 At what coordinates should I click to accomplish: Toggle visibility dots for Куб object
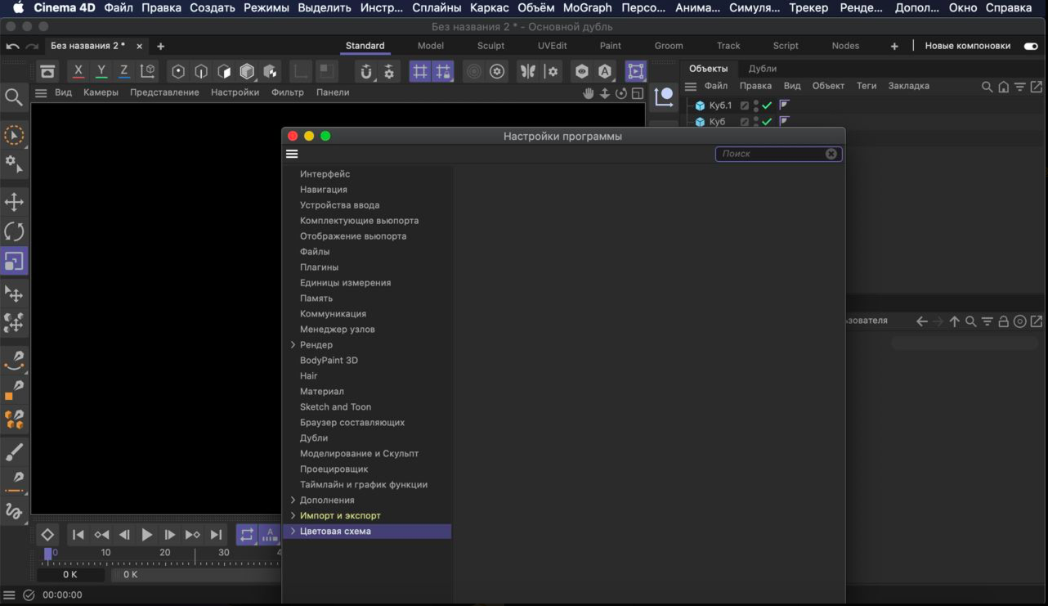click(x=756, y=122)
